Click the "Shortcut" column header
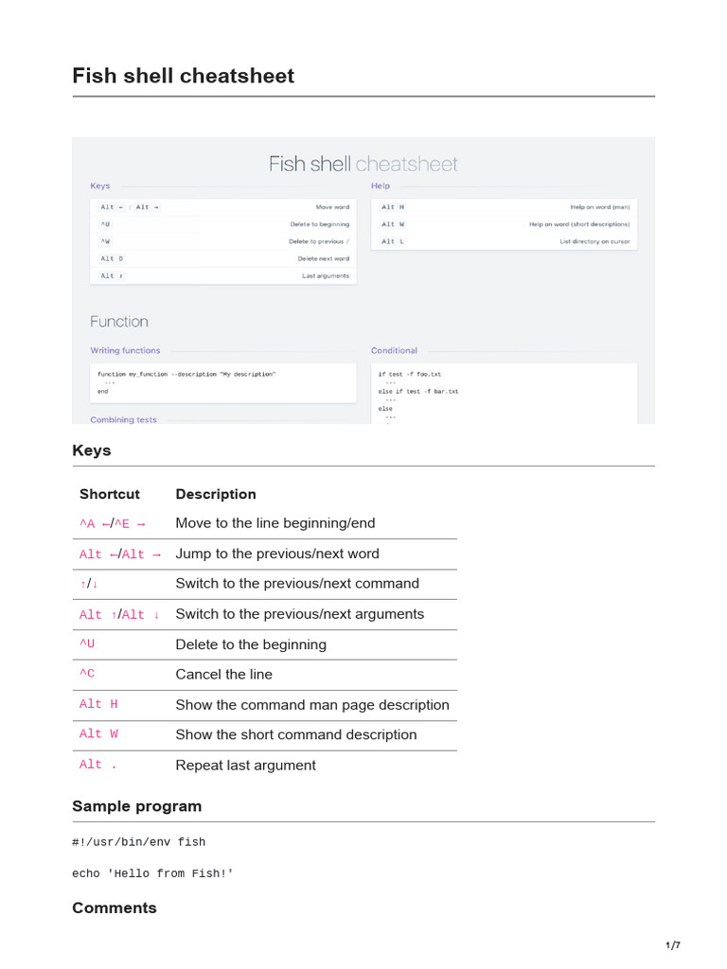Screen dimensions: 727x969 coord(110,494)
